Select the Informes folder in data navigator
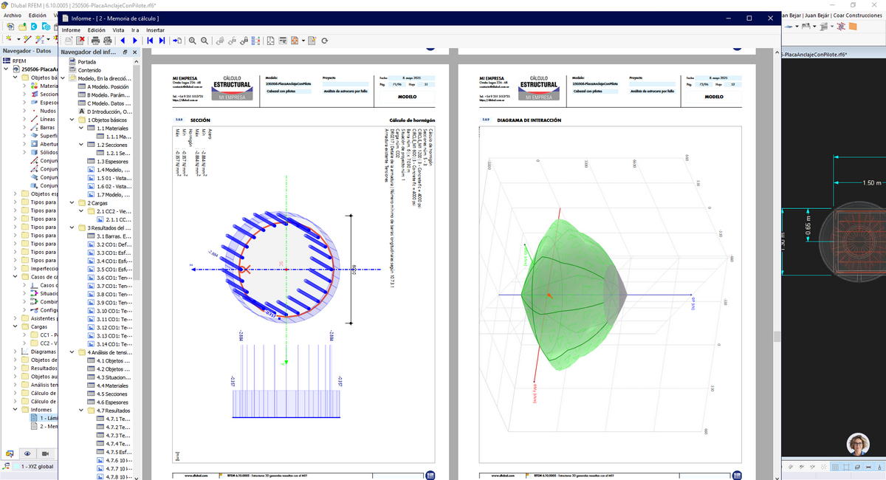 pos(41,410)
